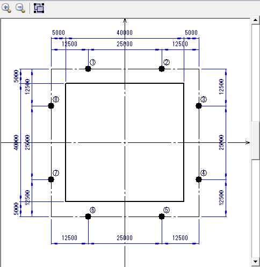Click the fit-to-window view icon
The width and height of the screenshot is (260, 267).
[x=39, y=8]
